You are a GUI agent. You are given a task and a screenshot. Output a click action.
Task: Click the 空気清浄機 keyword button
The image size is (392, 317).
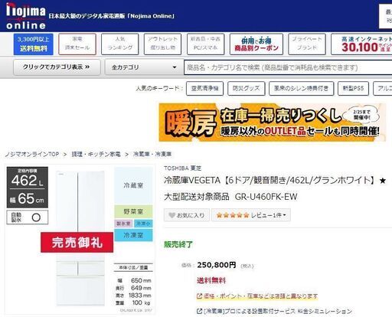point(204,88)
